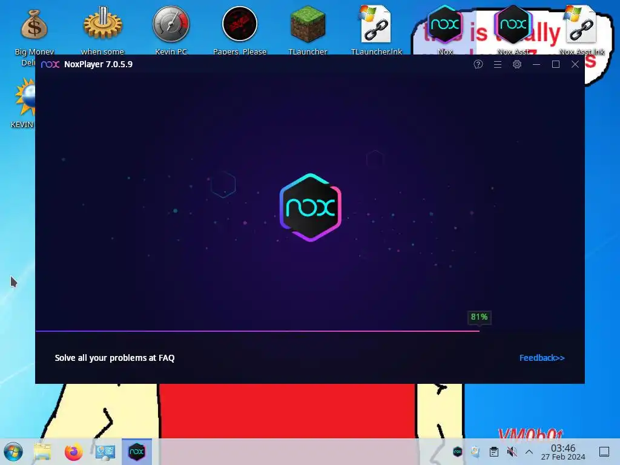Maximize the NoxPlayer window
The image size is (620, 465).
(556, 64)
